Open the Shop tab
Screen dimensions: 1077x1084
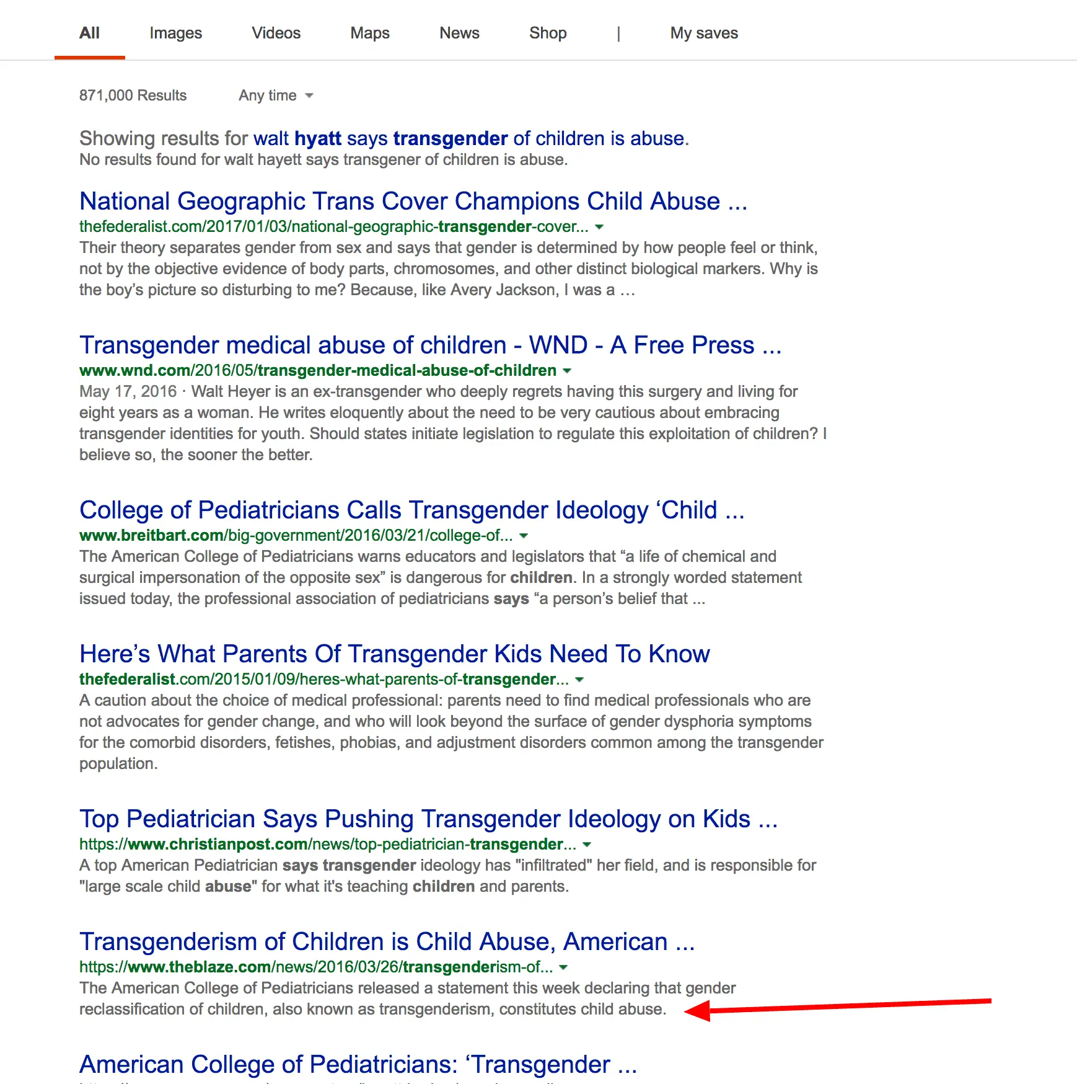click(548, 33)
